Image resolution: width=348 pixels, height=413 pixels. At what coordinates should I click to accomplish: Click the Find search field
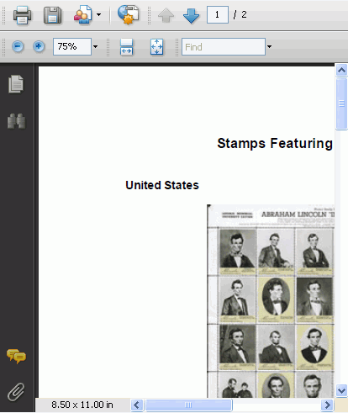point(224,47)
